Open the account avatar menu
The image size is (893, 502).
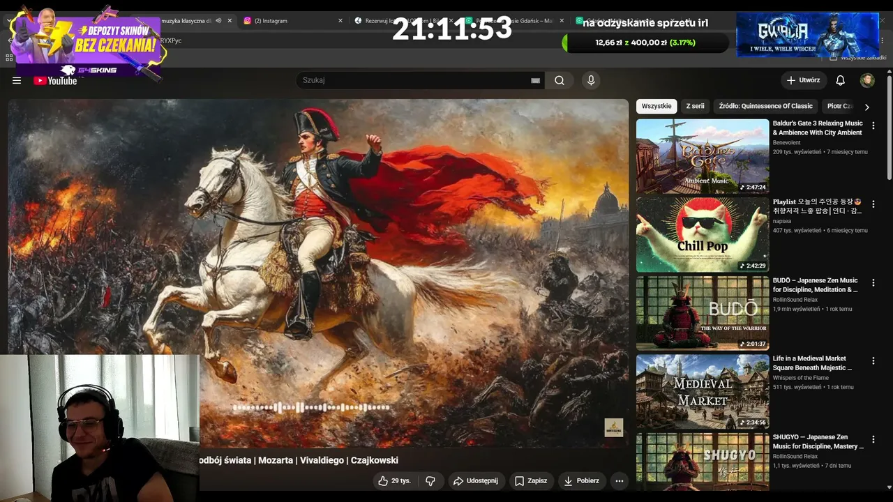point(867,80)
